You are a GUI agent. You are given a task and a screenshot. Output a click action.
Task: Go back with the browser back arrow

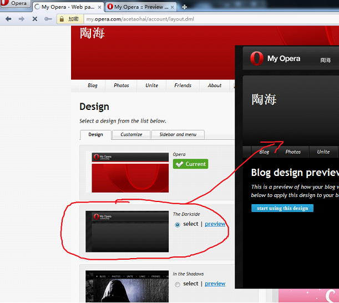[8, 19]
